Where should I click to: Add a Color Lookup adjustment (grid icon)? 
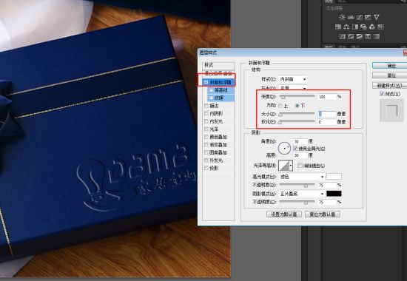[x=381, y=27]
